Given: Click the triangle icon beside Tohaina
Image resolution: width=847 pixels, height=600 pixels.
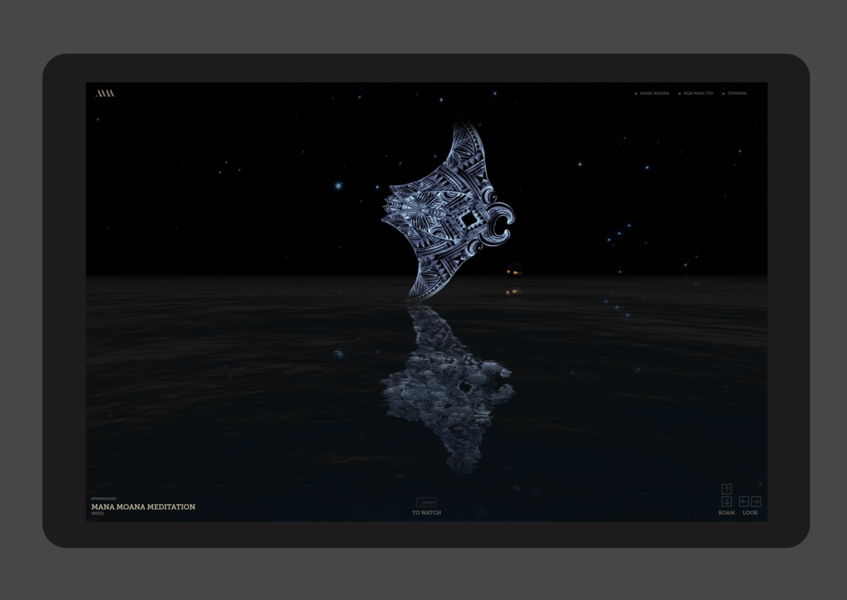Looking at the screenshot, I should point(723,94).
